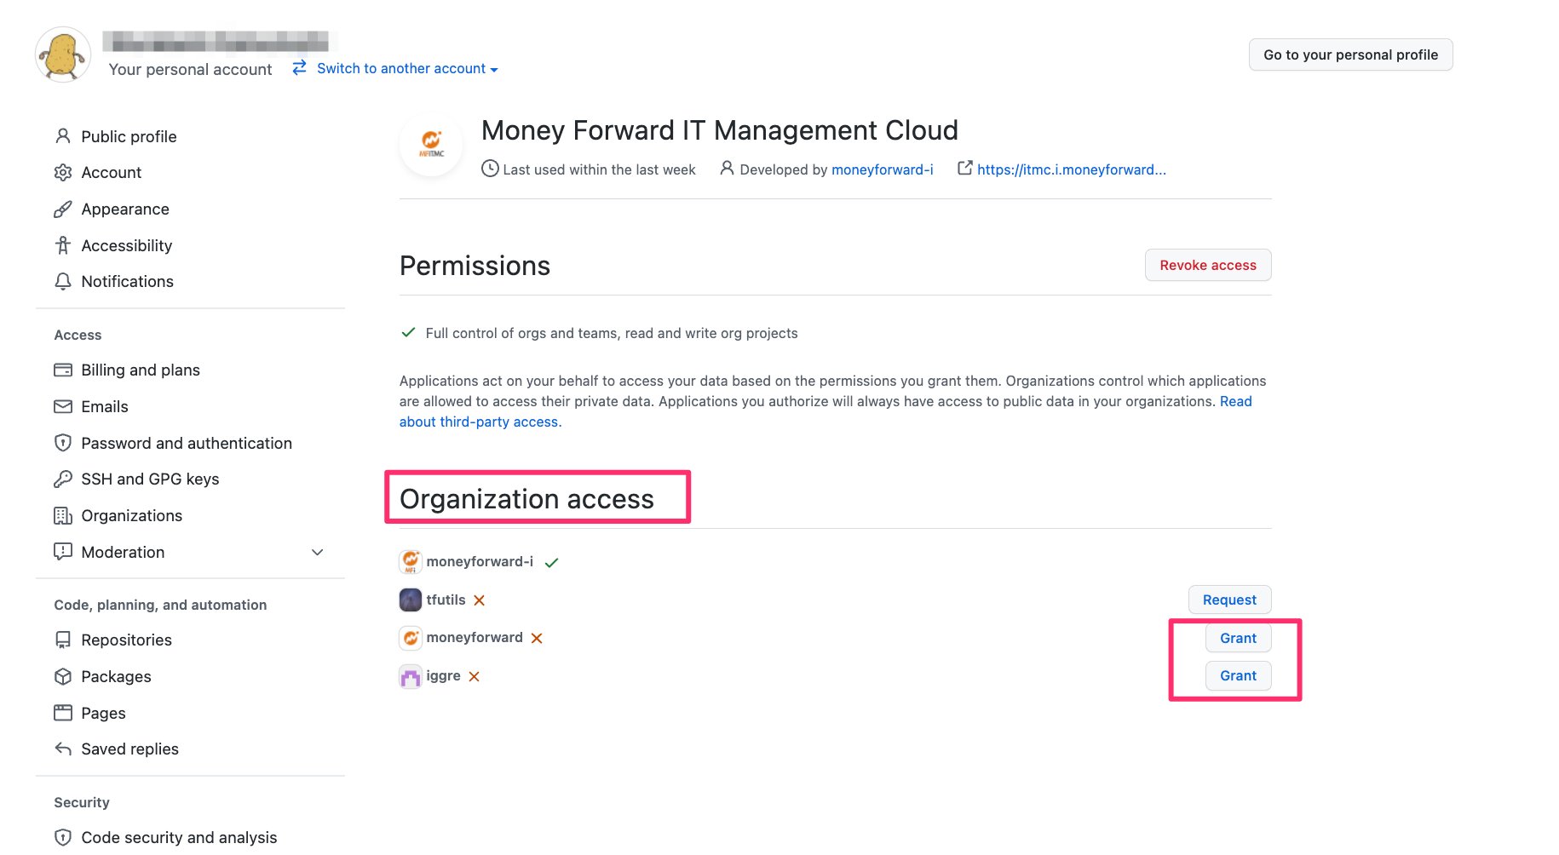1559x855 pixels.
Task: Click Go to your personal profile button
Action: pyautogui.click(x=1350, y=55)
